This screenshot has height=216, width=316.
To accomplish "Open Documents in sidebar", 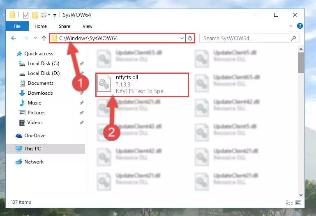I will pyautogui.click(x=41, y=83).
